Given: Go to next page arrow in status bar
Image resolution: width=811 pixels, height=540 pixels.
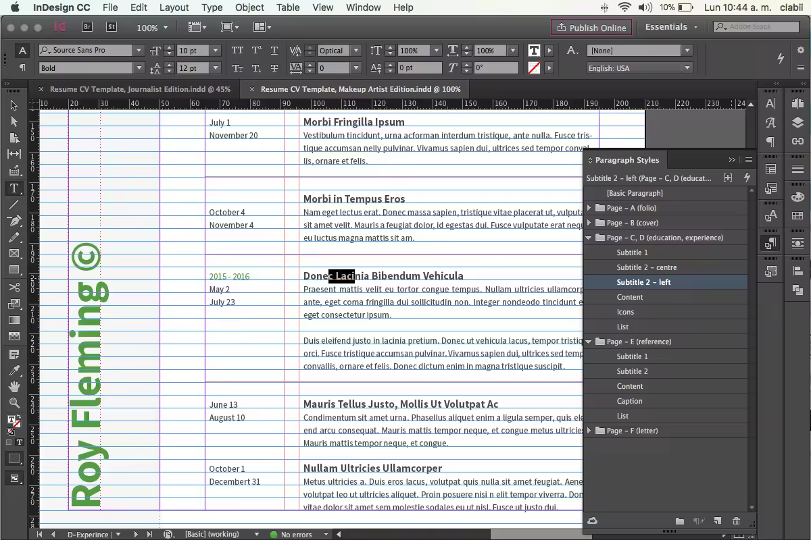Looking at the screenshot, I should pyautogui.click(x=136, y=534).
